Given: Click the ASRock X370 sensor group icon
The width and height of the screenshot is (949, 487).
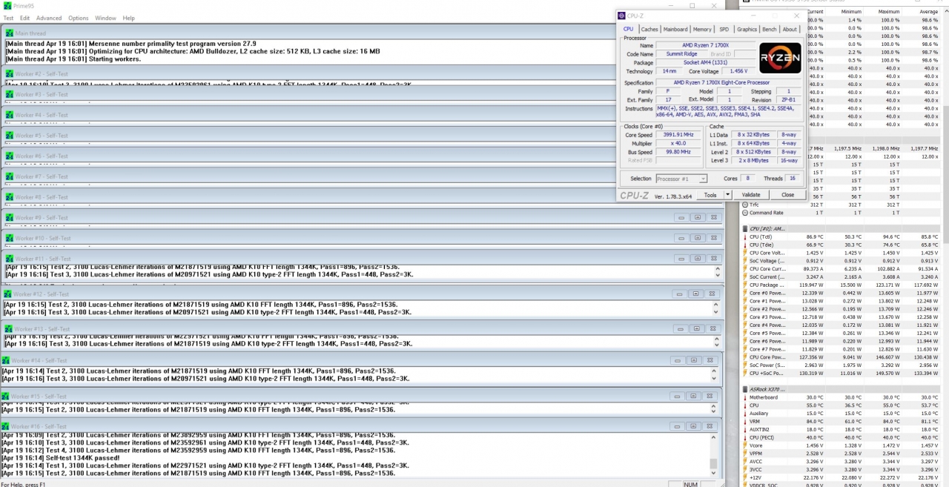Looking at the screenshot, I should point(746,389).
